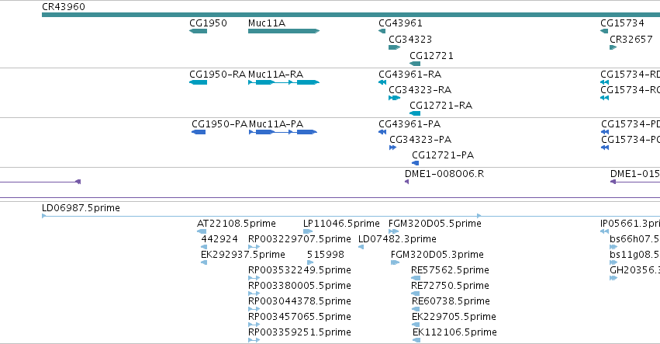Click the CR43960 gene bar
660x344 pixels.
click(351, 15)
